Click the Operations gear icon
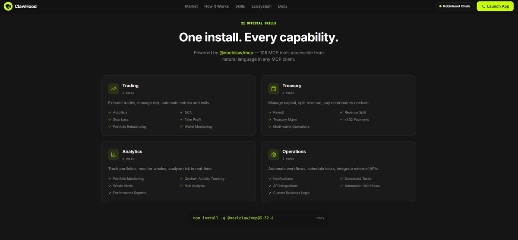 pyautogui.click(x=274, y=154)
